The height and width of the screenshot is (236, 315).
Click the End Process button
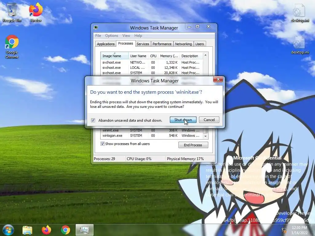[x=193, y=145]
